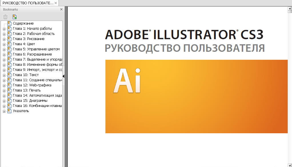Image resolution: width=292 pixels, height=167 pixels.
Task: Select Глава 15: Диаграммы bookmark
Action: [30, 100]
